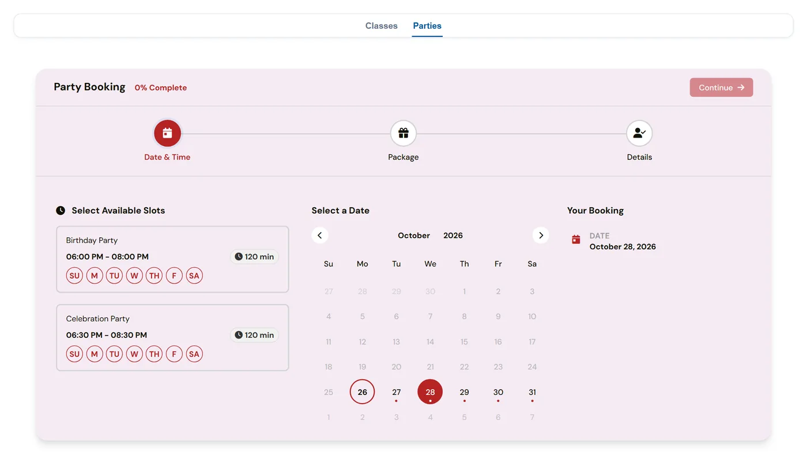Click clock icon next to Select Available Slots
The width and height of the screenshot is (807, 452).
(61, 211)
